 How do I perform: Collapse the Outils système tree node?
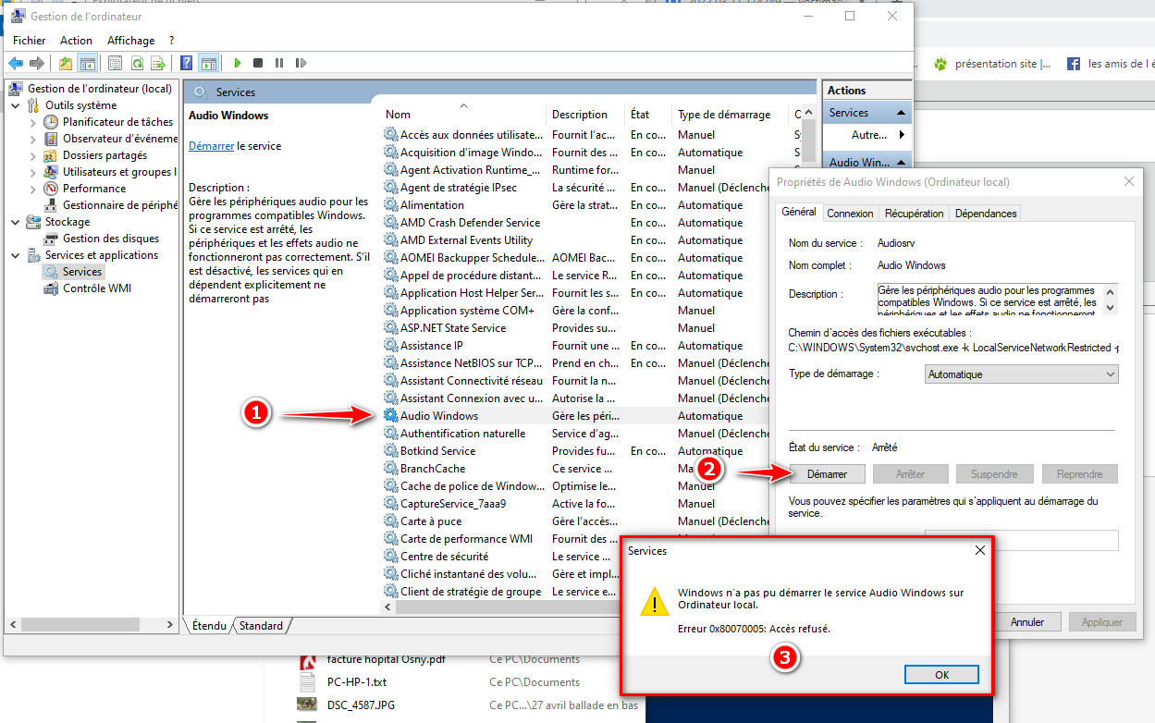(x=17, y=105)
